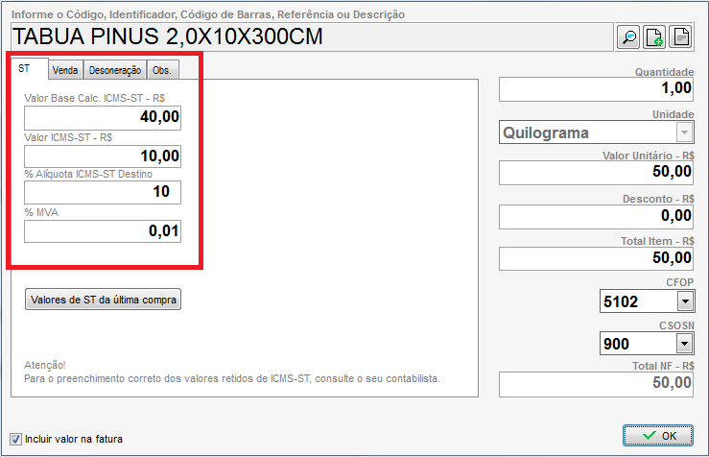709x457 pixels.
Task: Click the Quantidade input field
Action: pos(596,88)
